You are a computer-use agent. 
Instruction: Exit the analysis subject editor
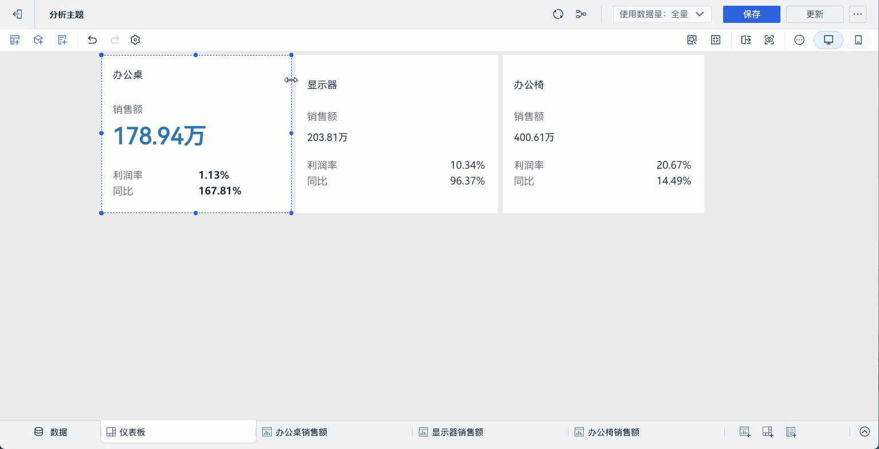pyautogui.click(x=17, y=14)
